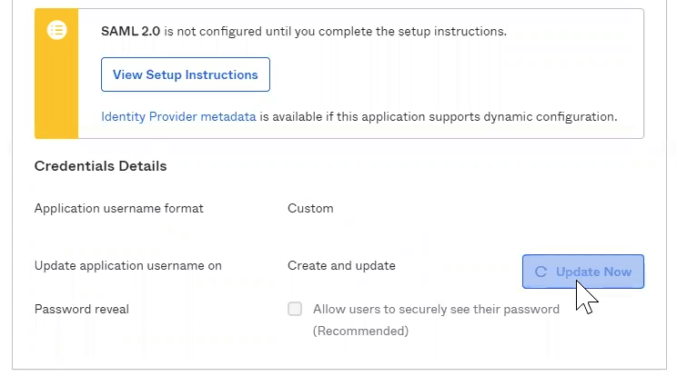Click the 'Create and update' value
The height and width of the screenshot is (376, 677).
click(341, 266)
